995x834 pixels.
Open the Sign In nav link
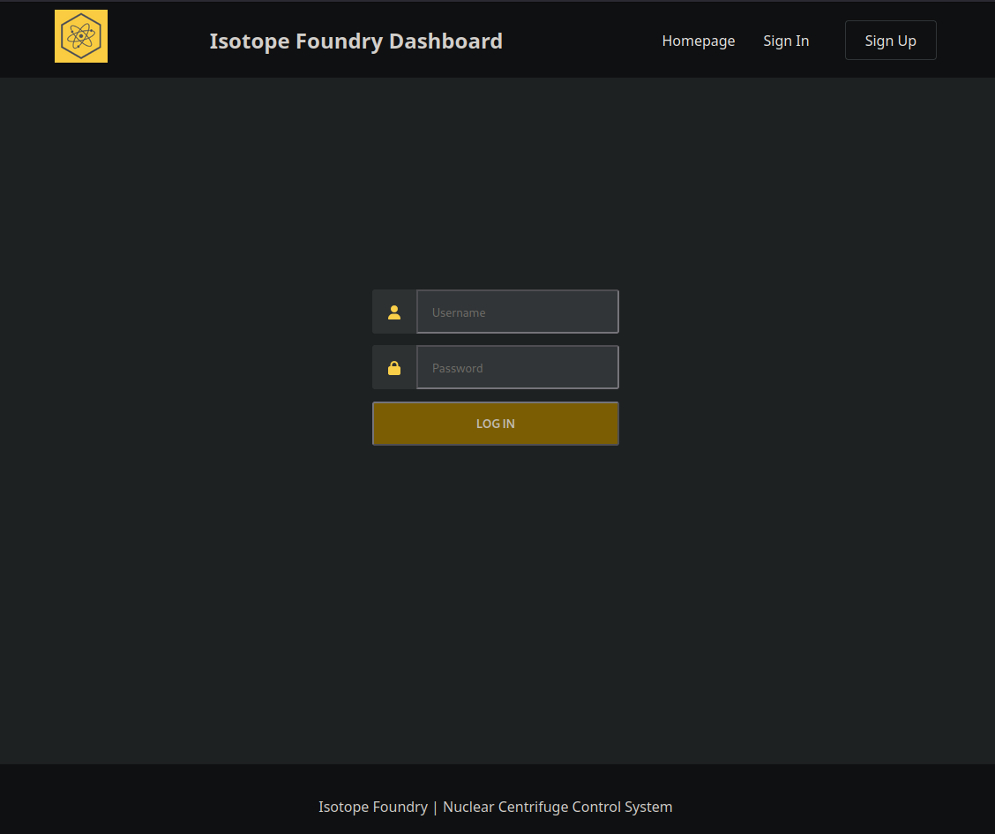point(786,41)
